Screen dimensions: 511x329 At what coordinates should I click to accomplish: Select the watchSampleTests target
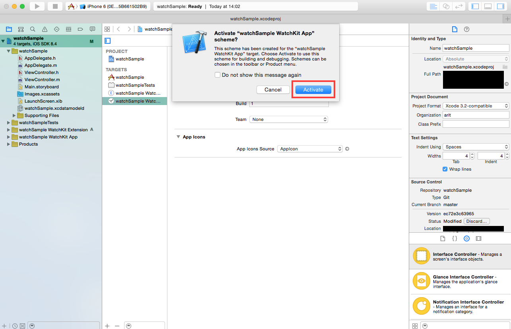tap(135, 85)
